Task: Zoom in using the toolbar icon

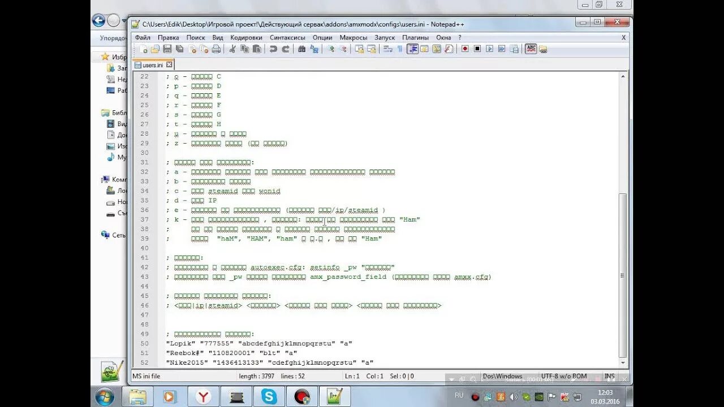Action: (x=330, y=49)
